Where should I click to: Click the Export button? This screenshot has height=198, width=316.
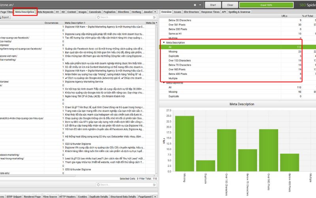click(5, 17)
